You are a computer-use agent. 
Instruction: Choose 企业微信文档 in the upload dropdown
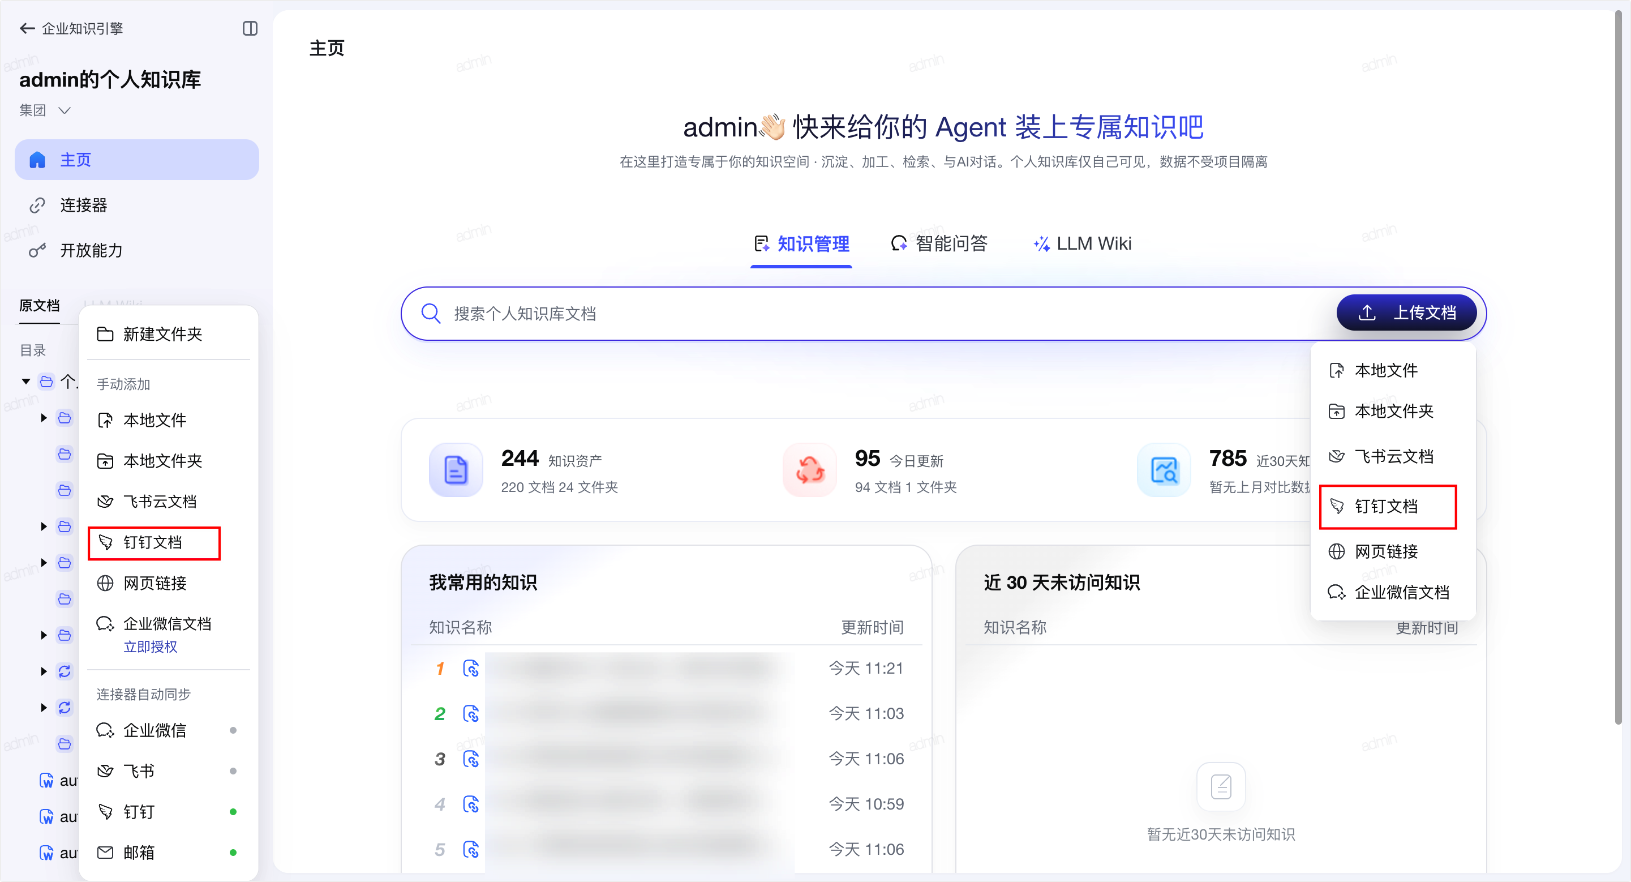pos(1392,592)
